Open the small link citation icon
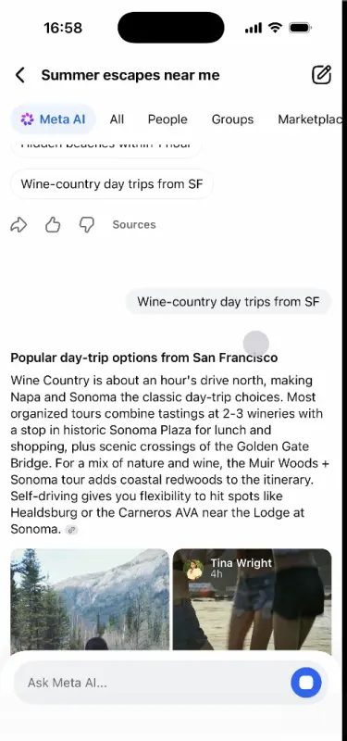 pos(71,530)
